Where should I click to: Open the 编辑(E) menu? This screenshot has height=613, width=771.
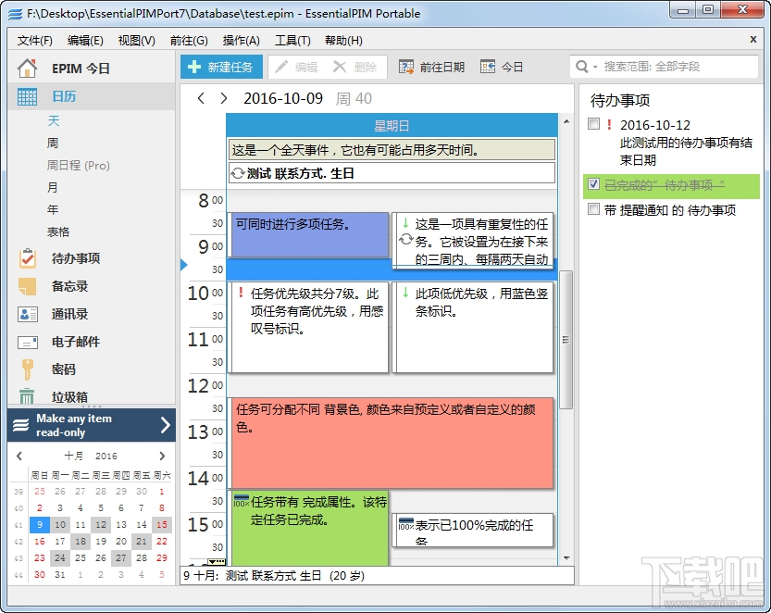pyautogui.click(x=85, y=41)
